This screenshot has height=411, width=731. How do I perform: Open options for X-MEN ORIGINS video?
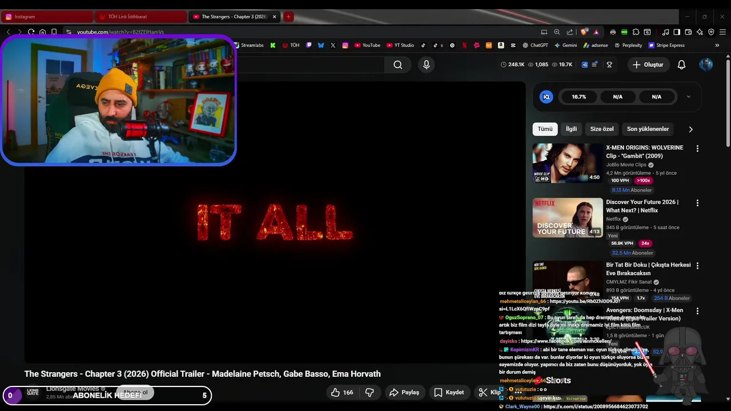(x=697, y=148)
